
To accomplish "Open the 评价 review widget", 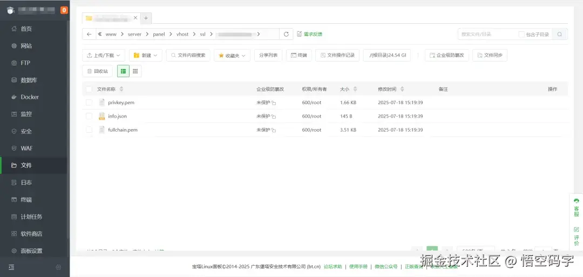I will pos(577,236).
